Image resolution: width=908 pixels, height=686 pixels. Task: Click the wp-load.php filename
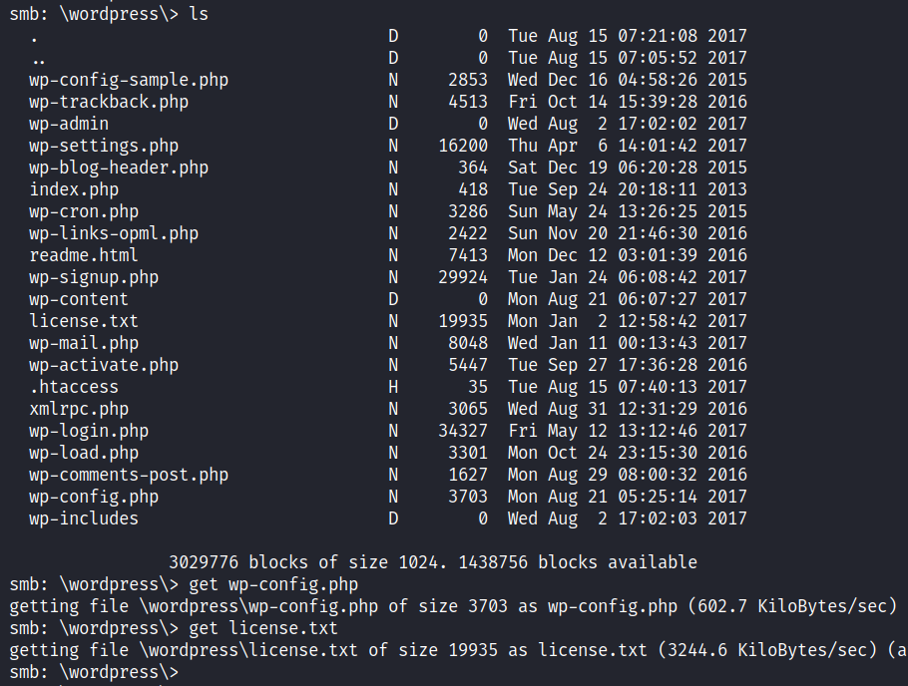84,453
